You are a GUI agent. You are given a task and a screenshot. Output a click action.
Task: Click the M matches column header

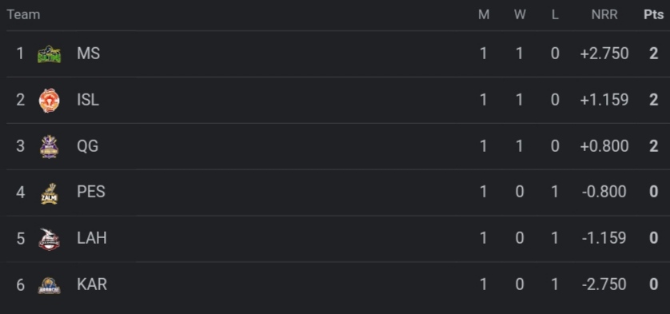[x=484, y=14]
